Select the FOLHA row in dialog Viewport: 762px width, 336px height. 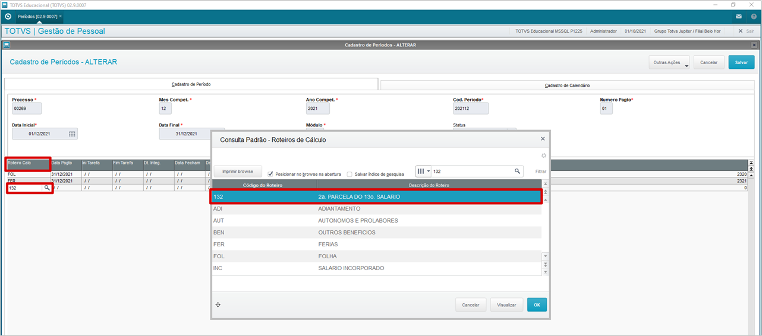tap(376, 256)
